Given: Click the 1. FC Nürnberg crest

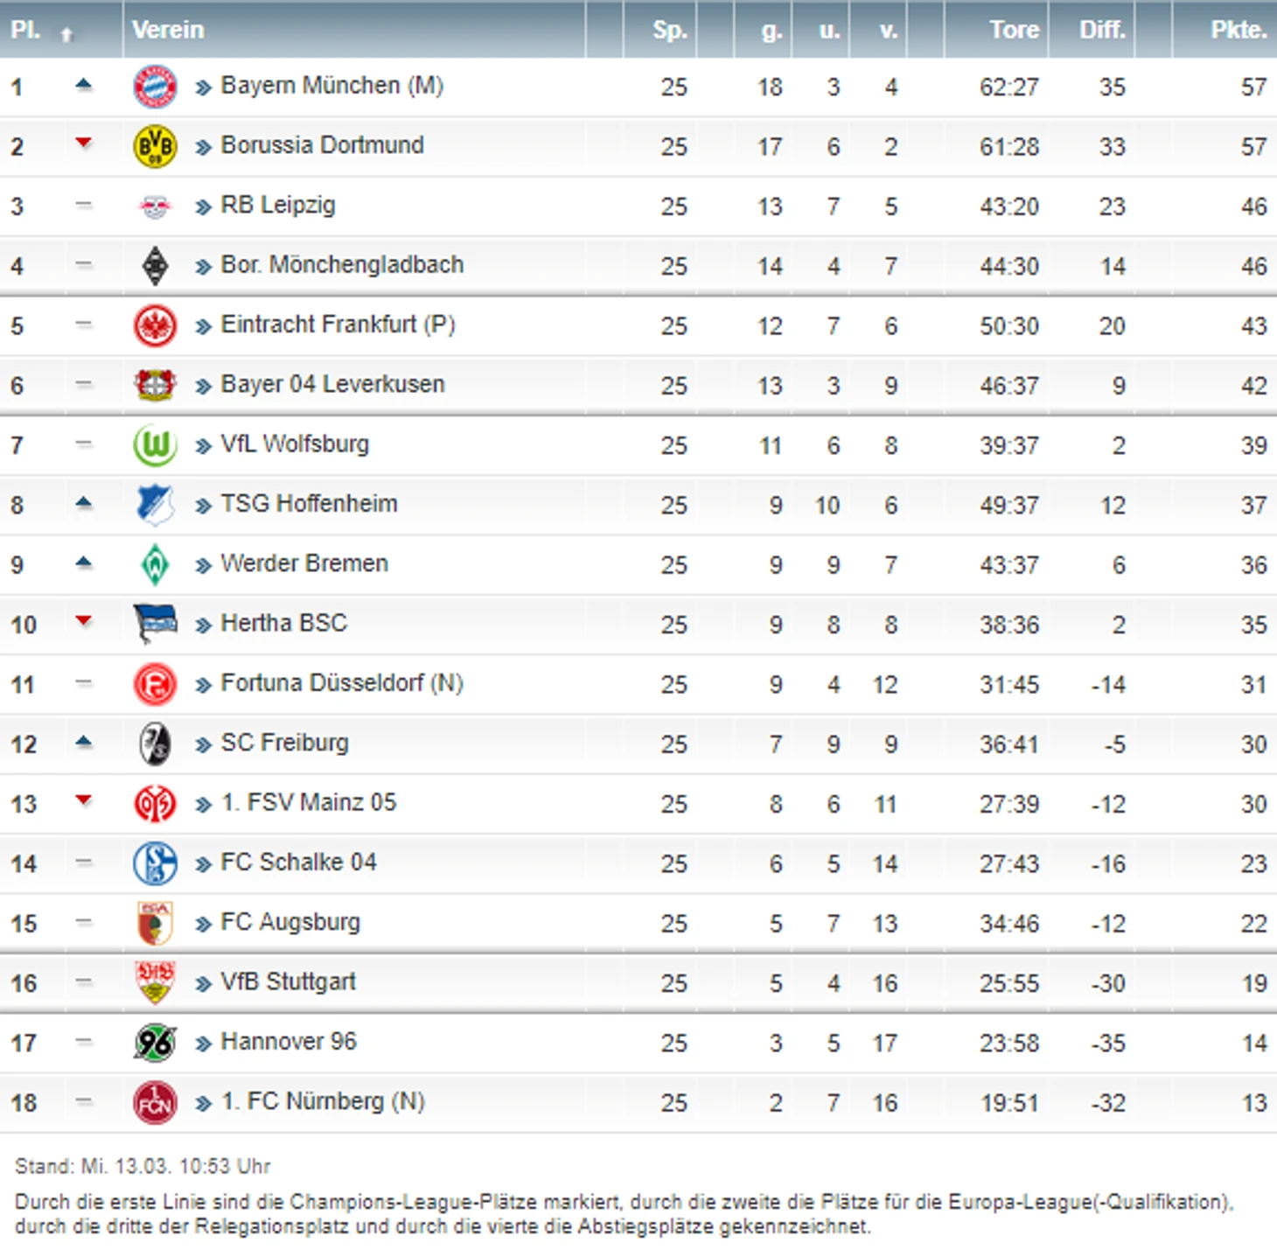Looking at the screenshot, I should 155,1102.
